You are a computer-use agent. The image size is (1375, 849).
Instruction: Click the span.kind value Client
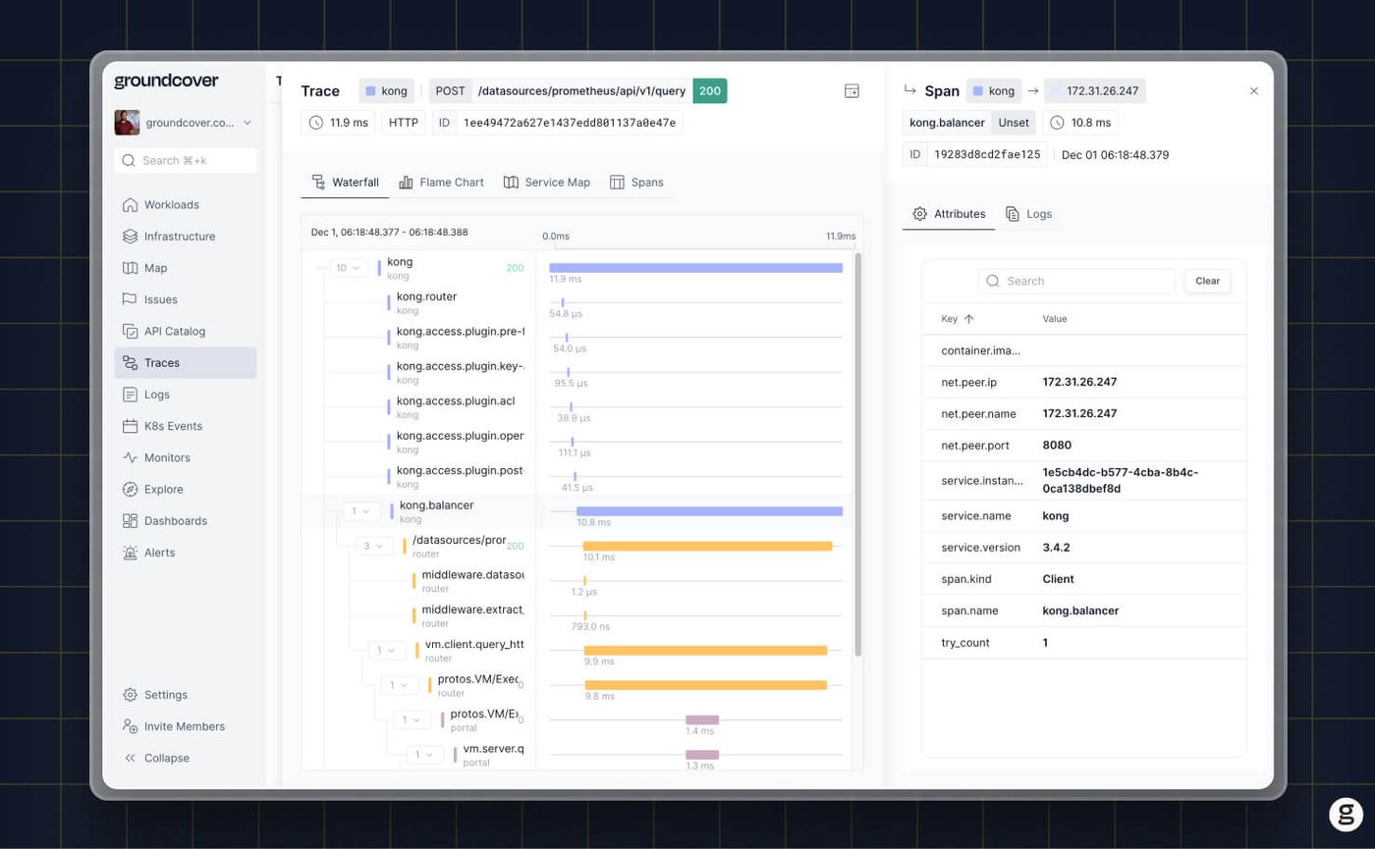1058,579
